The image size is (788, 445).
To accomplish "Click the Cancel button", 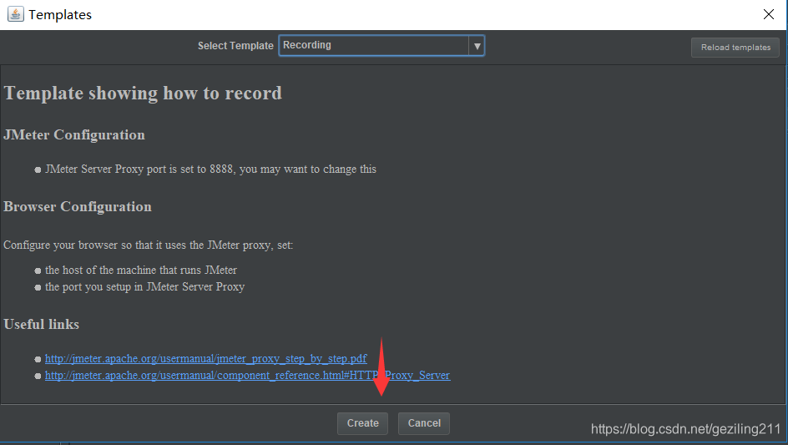I will pyautogui.click(x=424, y=423).
